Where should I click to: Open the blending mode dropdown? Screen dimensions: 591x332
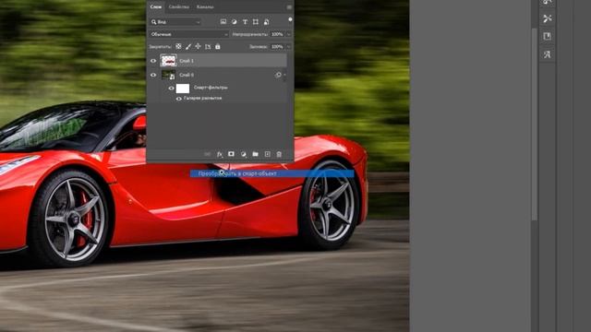pyautogui.click(x=188, y=34)
